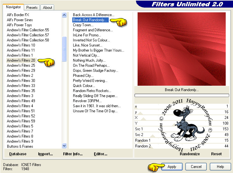Screen dimensions: 233x173
Task: Choose Quick Colour... filter
Action: 84,85
